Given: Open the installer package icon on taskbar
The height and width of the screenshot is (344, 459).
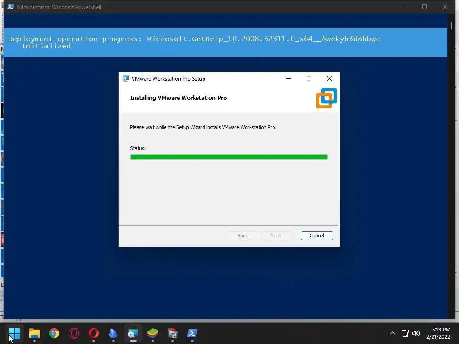Looking at the screenshot, I should 173,333.
